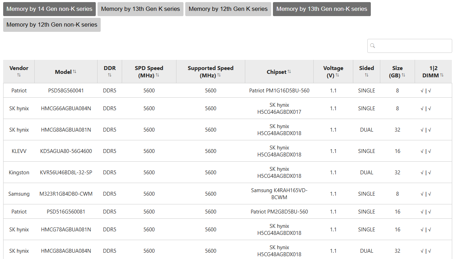Click the Samsung vendor cell
This screenshot has height=259, width=455.
pyautogui.click(x=19, y=194)
